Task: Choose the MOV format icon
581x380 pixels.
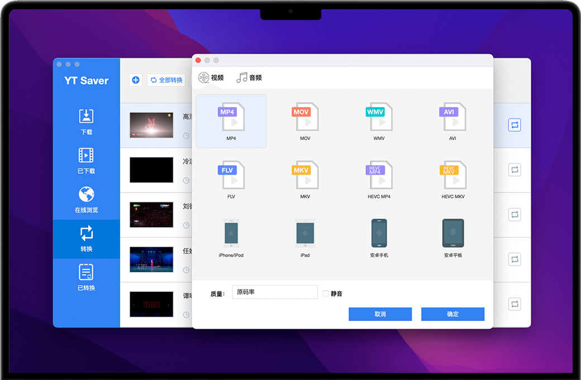Action: click(x=304, y=117)
